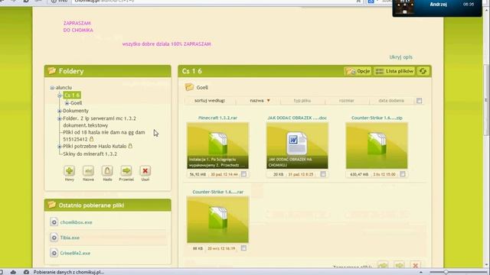Open Tibia.exe download link
Viewport: 490px width, 275px height.
click(70, 238)
